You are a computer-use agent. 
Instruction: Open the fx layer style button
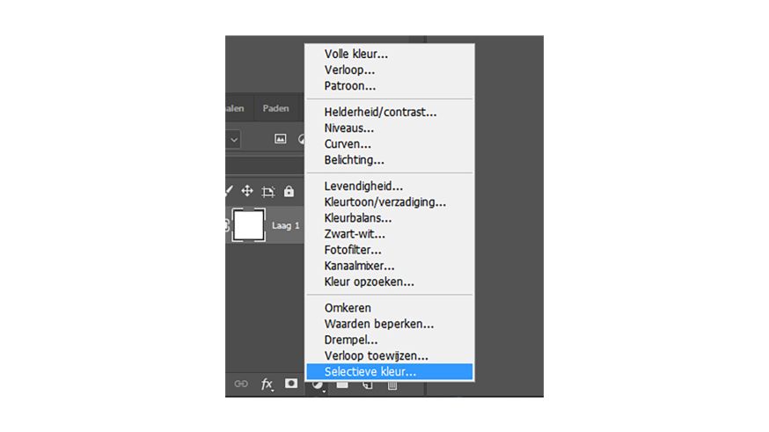(267, 384)
